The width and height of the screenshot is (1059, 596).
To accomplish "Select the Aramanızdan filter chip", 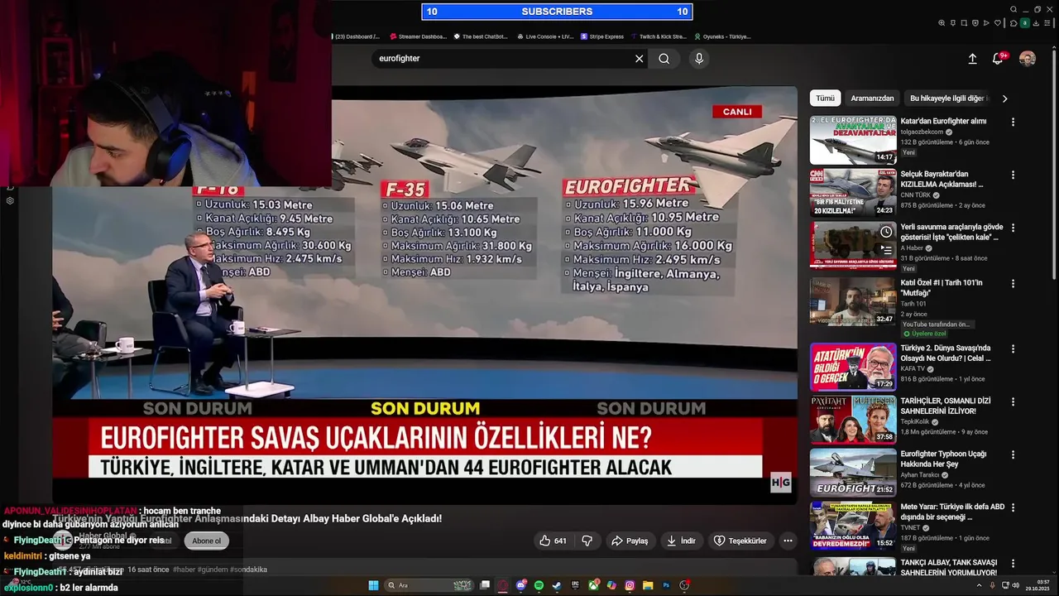I will coord(872,98).
